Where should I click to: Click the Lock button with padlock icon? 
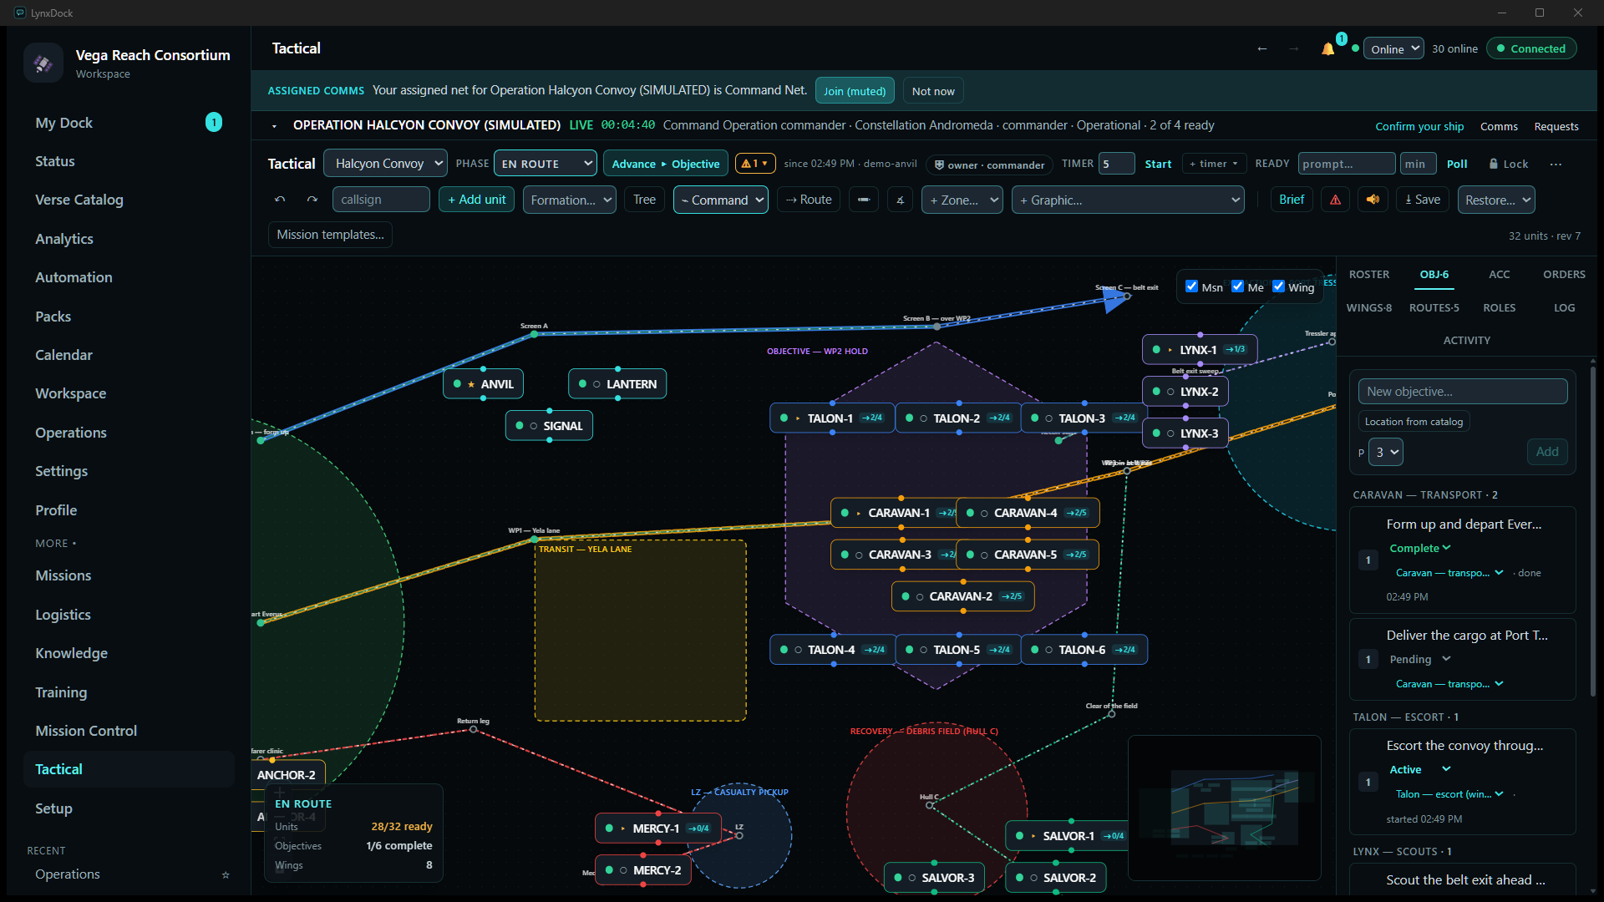pyautogui.click(x=1508, y=164)
